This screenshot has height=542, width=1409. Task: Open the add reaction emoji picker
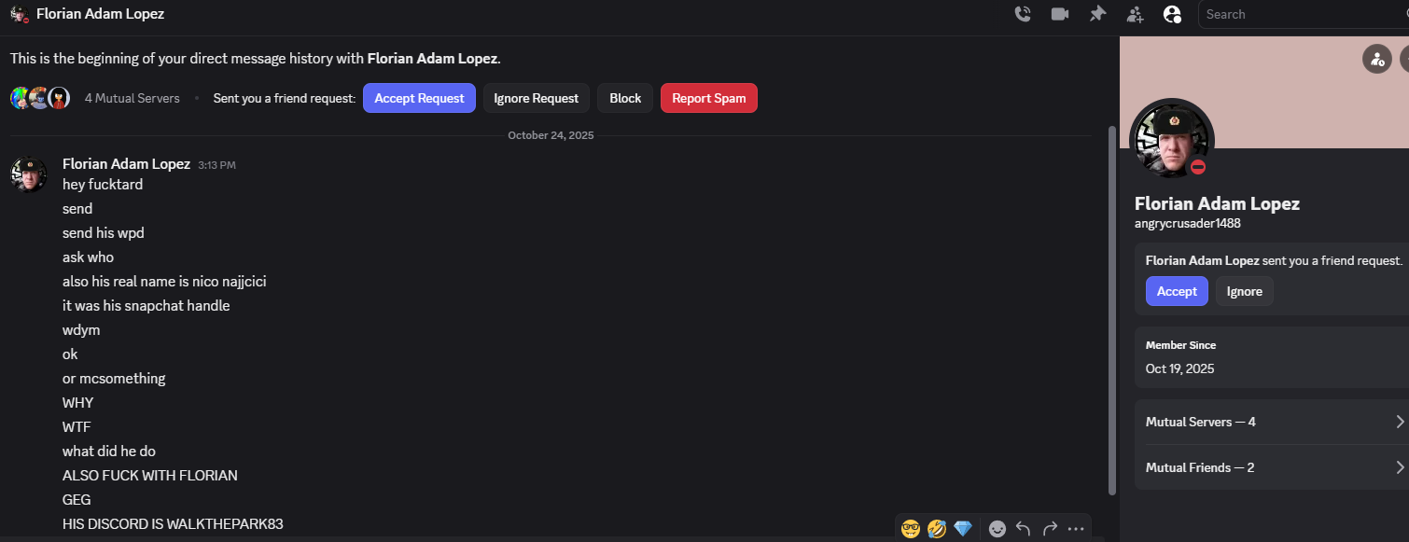click(x=997, y=529)
